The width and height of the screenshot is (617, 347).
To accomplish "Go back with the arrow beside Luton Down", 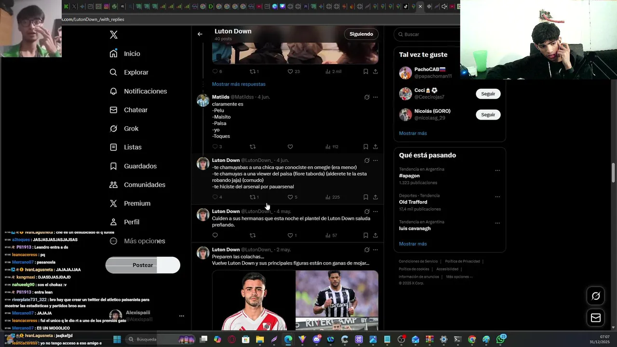I will (x=200, y=34).
